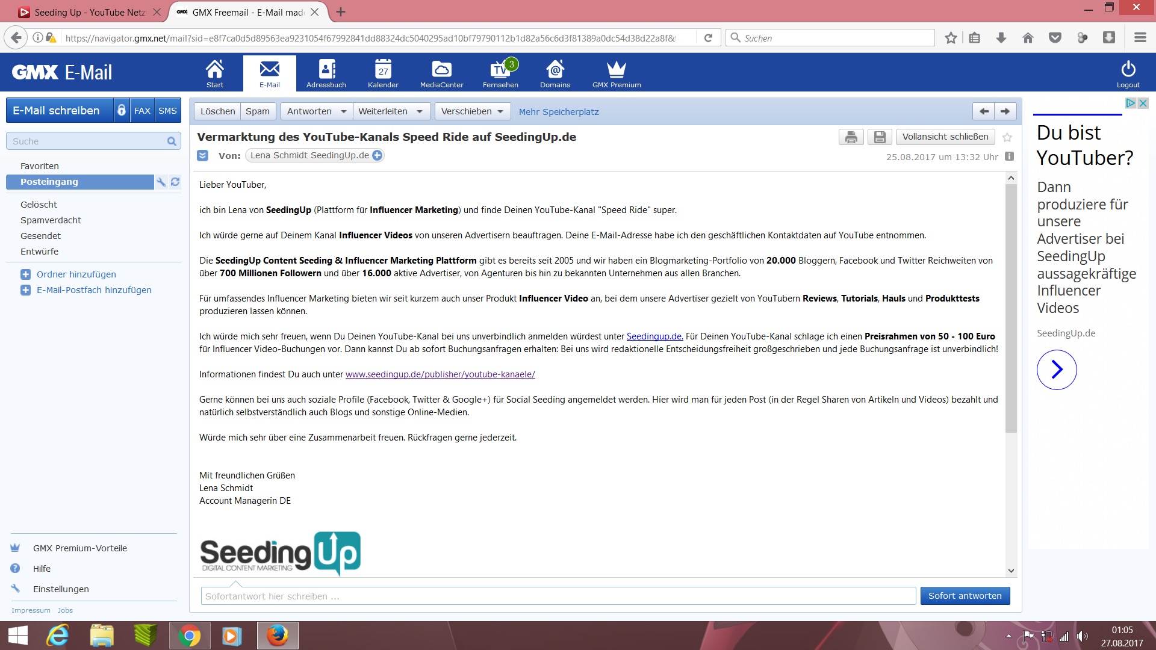Click the Posteingang refresh icon
The width and height of the screenshot is (1156, 650).
pyautogui.click(x=175, y=182)
